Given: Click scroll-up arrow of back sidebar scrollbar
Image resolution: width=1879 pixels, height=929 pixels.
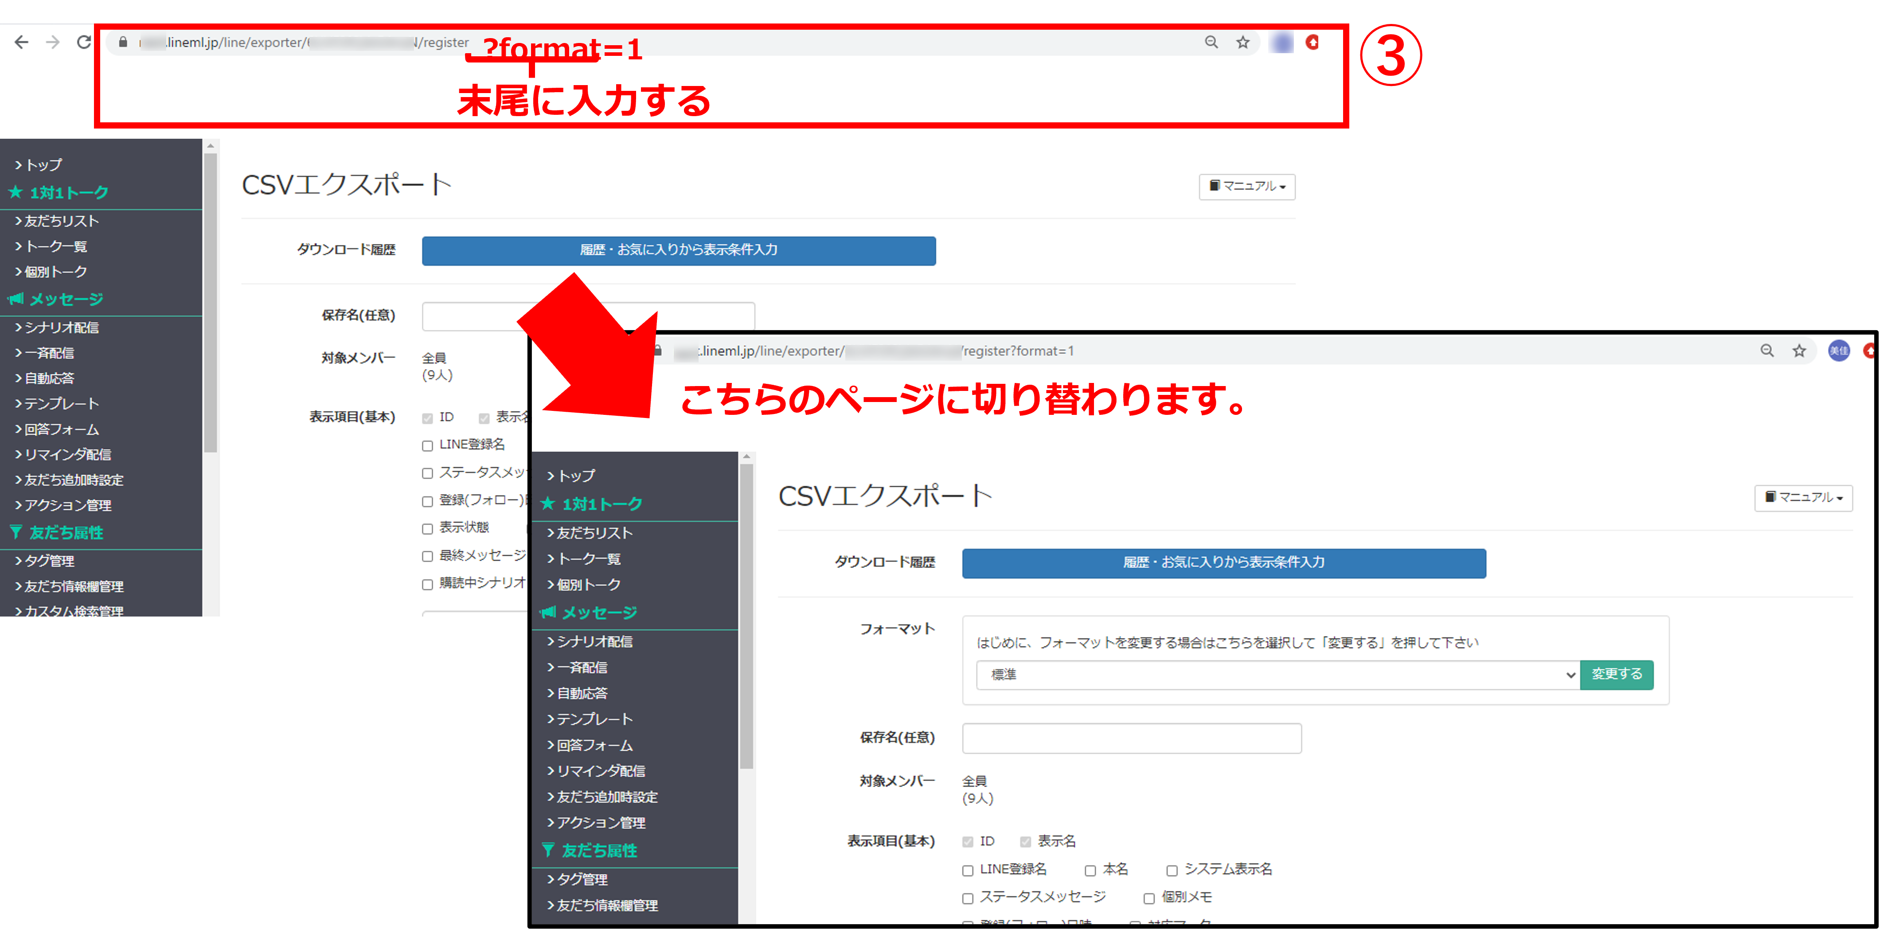Looking at the screenshot, I should [x=210, y=146].
